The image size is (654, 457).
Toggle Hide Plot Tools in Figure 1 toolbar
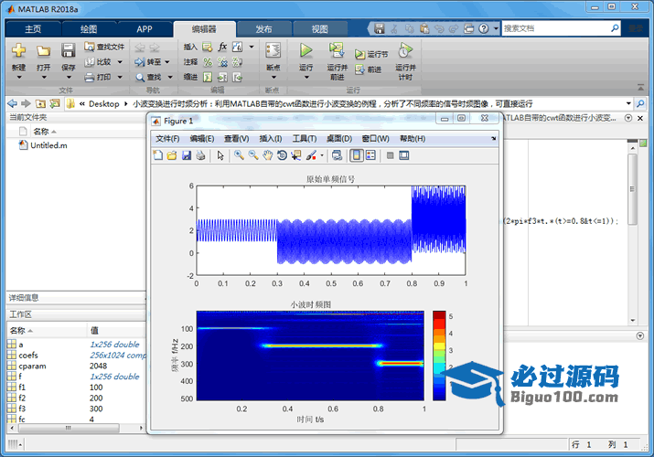pos(390,155)
